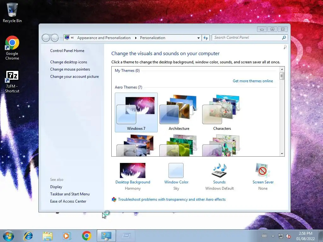
Task: Open the Sounds keyboard icon
Action: (x=220, y=170)
